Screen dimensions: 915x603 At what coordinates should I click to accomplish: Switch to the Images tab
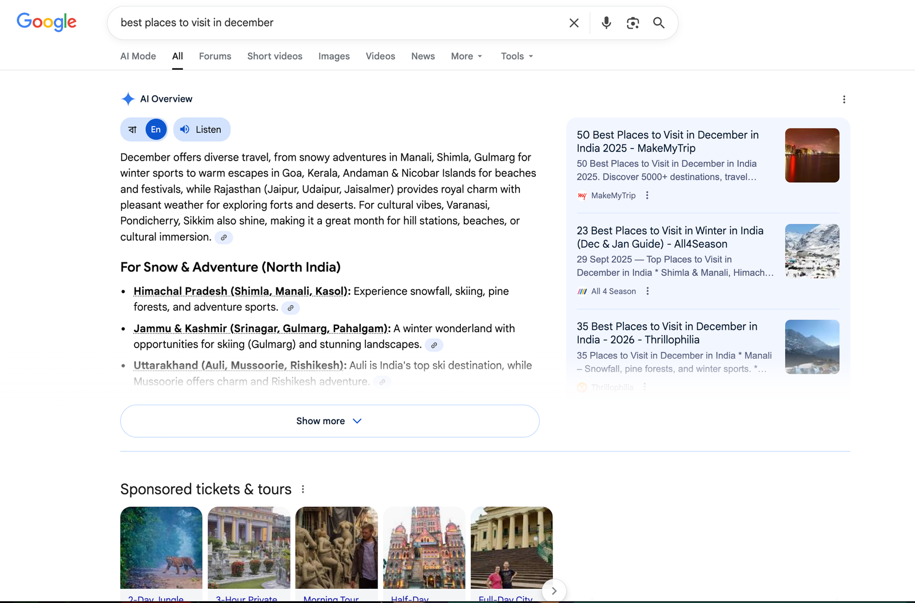click(333, 56)
